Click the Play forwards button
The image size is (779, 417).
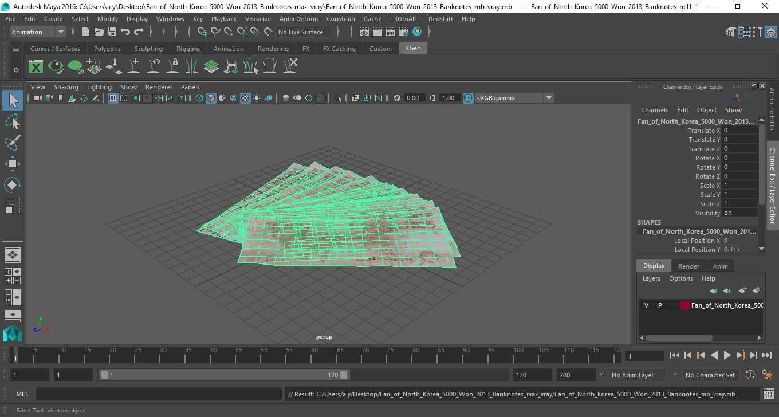727,355
